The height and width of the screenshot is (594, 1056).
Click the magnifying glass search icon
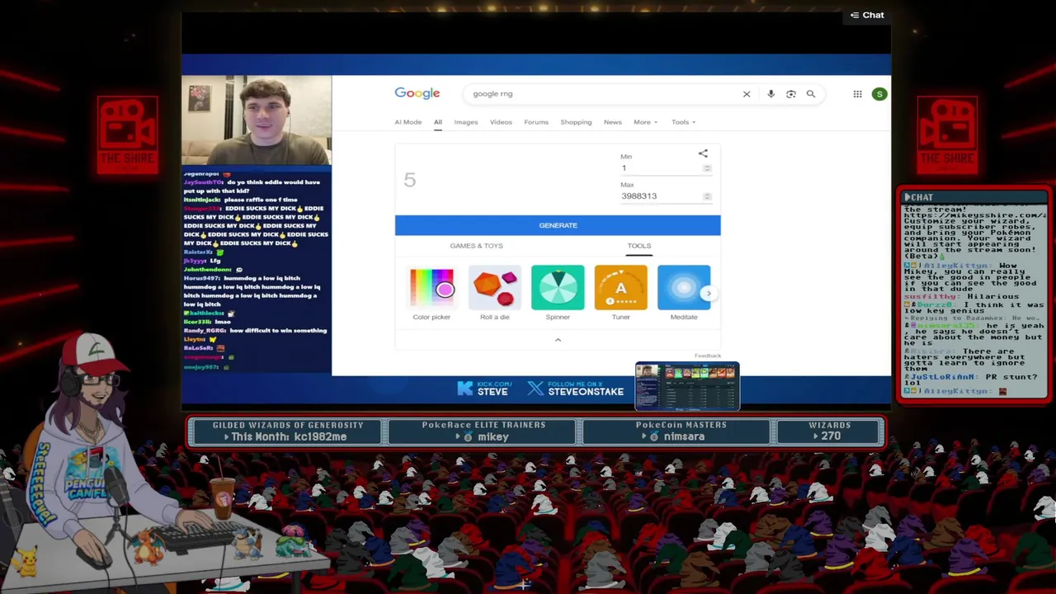[811, 94]
